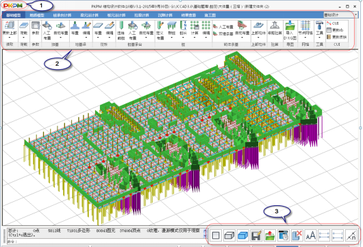This screenshot has height=247, width=363.
Task: Select 桩基承台 自动布置 pile cap icon with arrow
Action: [146, 25]
